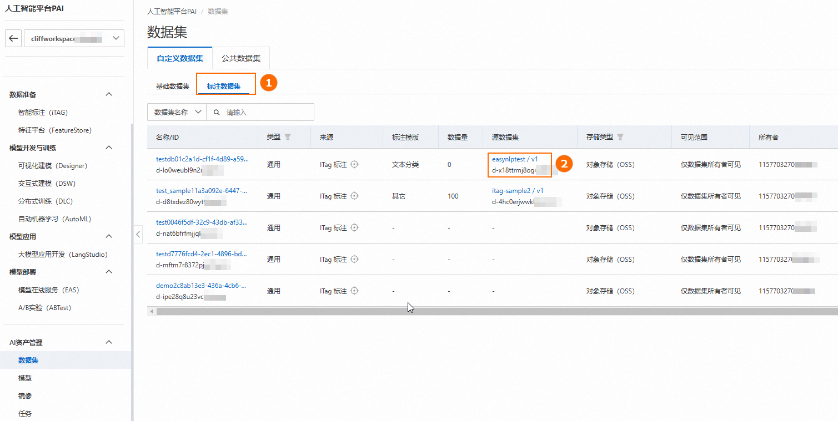Open dataset testdb01c2a1d-cf1f-4d89-a59...
This screenshot has height=421, width=838.
click(202, 159)
